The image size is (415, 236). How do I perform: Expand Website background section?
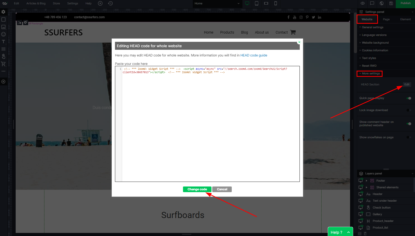(x=386, y=43)
